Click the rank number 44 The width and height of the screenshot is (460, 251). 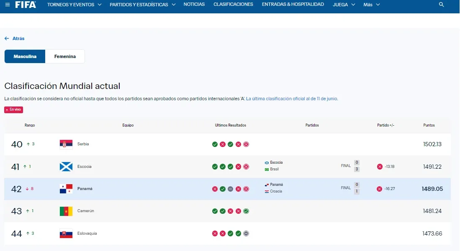(x=16, y=233)
